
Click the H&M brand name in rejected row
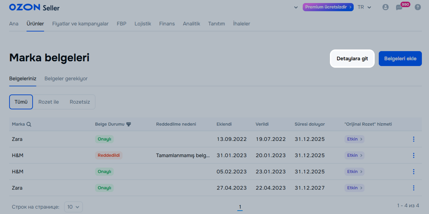tap(18, 155)
